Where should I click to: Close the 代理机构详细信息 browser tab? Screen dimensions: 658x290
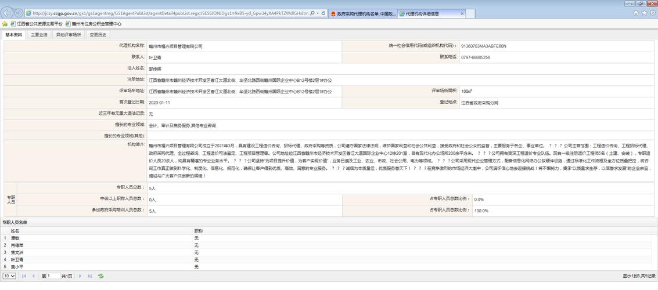tap(462, 14)
